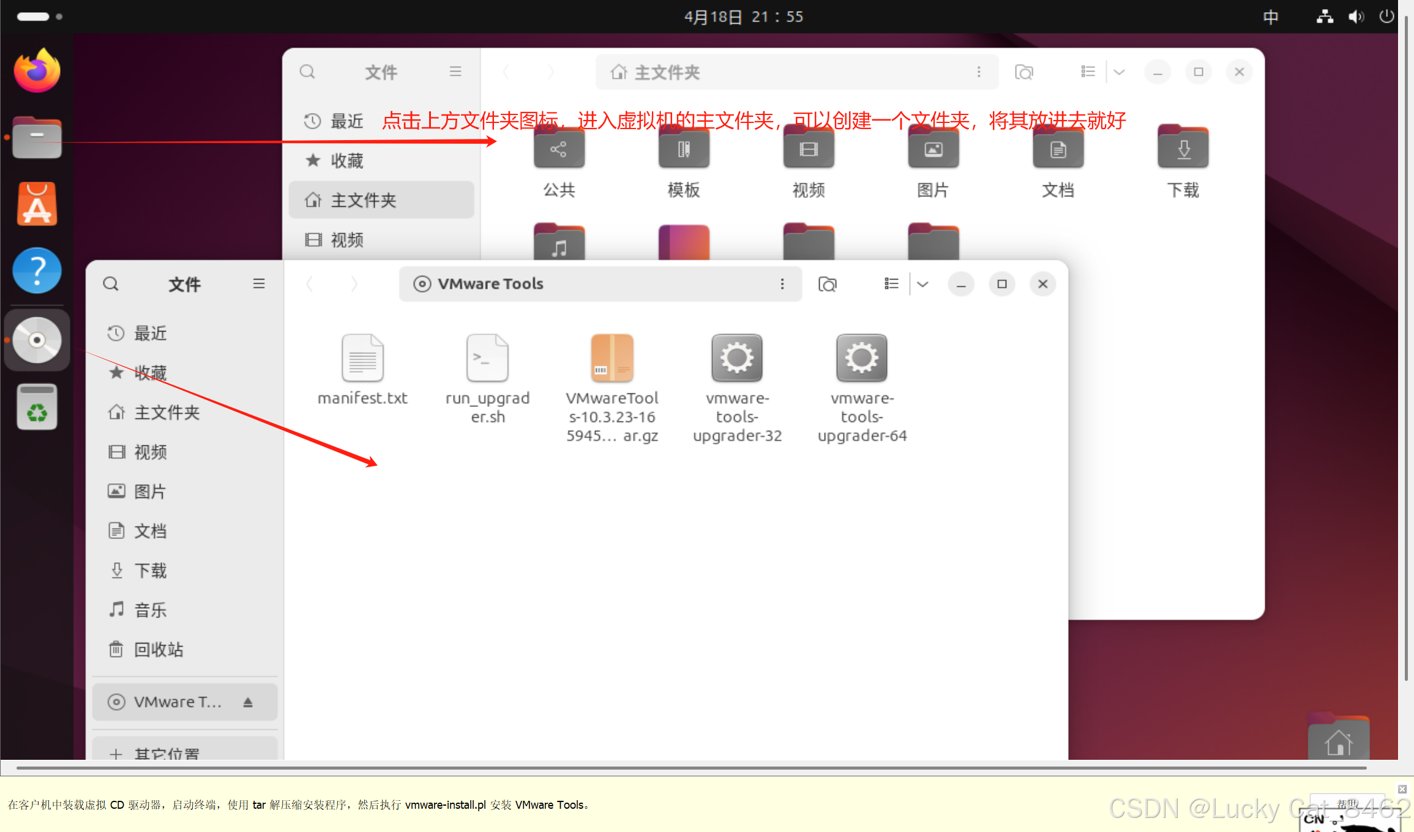1414x832 pixels.
Task: Click search icon in front Files window
Action: tap(111, 284)
